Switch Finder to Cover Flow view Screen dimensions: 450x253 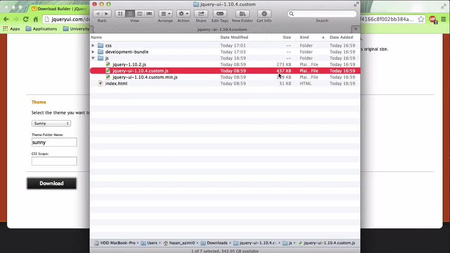149,14
